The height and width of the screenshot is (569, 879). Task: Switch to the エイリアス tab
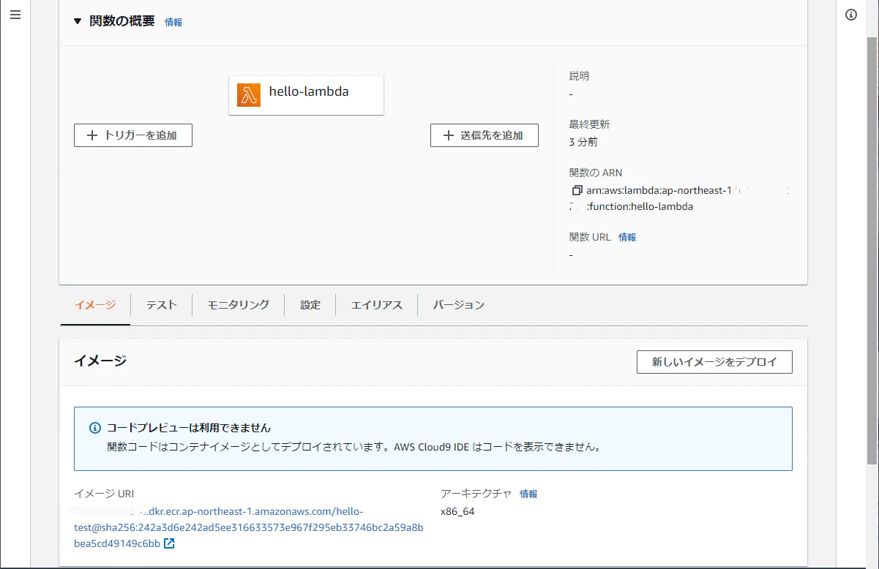[375, 305]
